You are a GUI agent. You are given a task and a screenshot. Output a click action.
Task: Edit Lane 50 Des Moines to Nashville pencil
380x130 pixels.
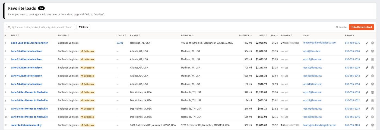click(367, 117)
